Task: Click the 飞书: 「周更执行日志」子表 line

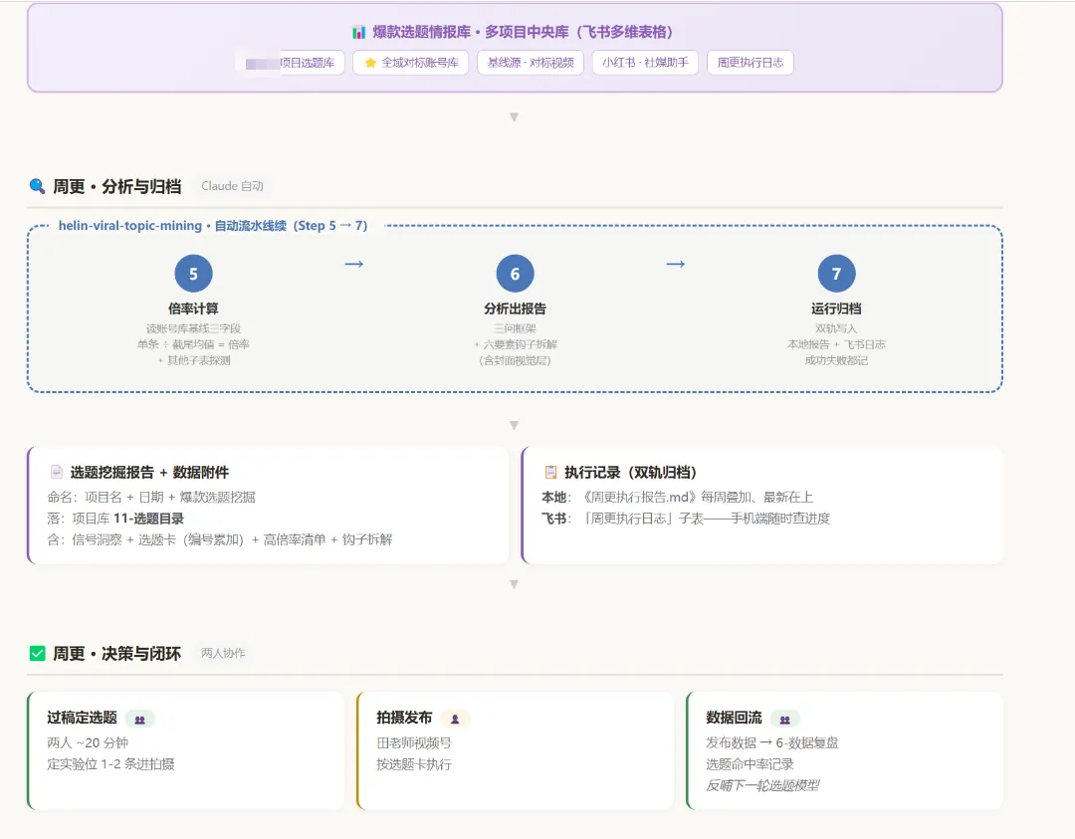Action: point(686,519)
